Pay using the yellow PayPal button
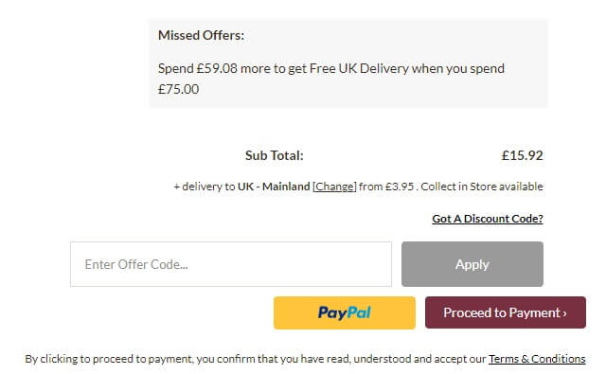This screenshot has height=374, width=606. pos(345,312)
